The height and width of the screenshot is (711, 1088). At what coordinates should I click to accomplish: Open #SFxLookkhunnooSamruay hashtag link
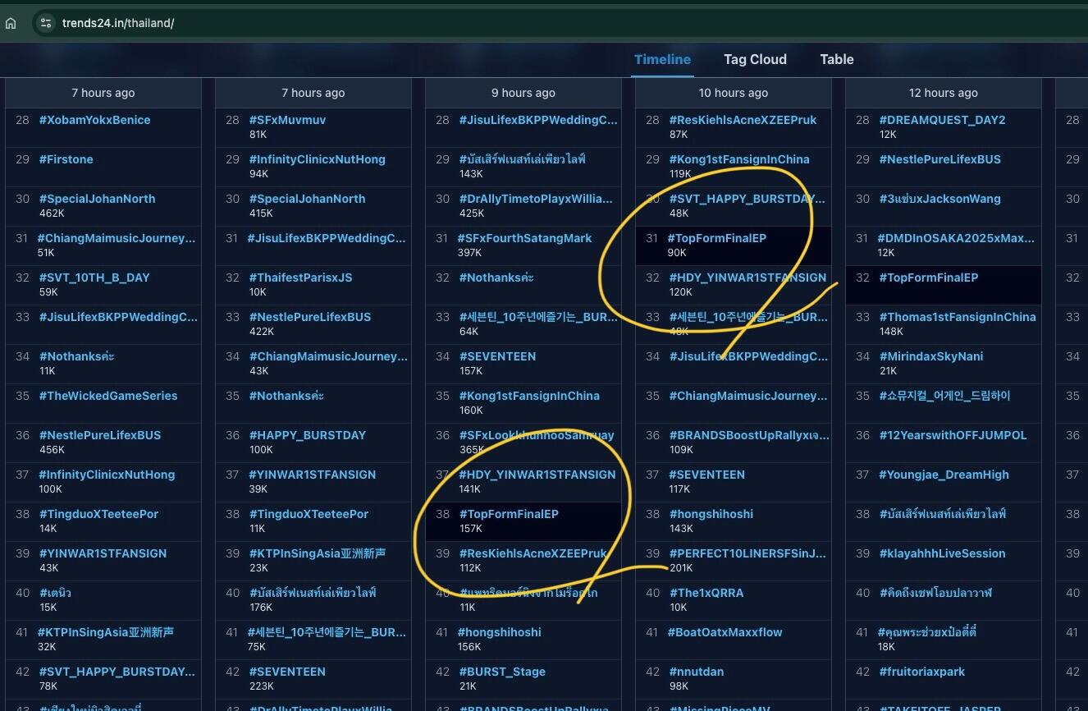(x=537, y=435)
